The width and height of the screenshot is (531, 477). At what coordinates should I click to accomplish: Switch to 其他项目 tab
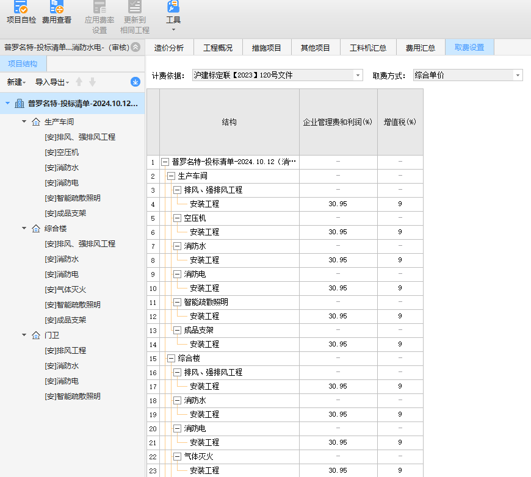pyautogui.click(x=316, y=48)
